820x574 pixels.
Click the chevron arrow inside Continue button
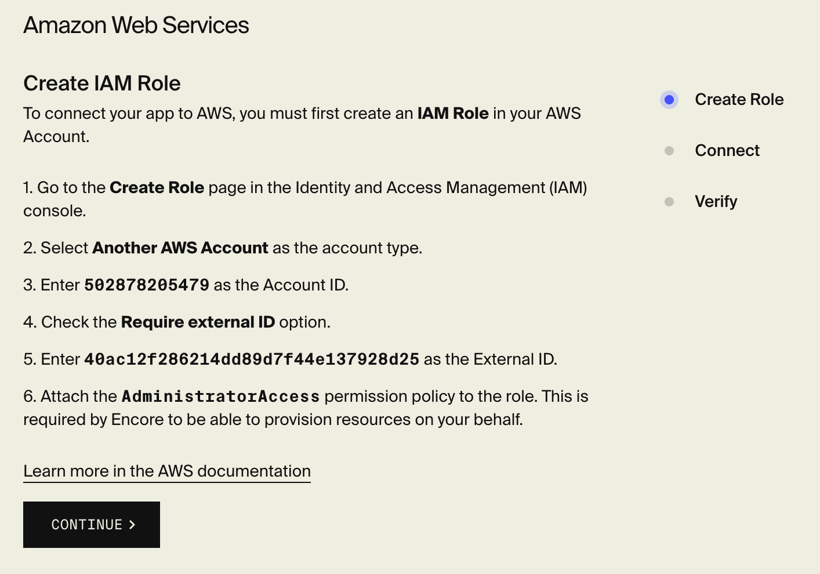tap(132, 525)
